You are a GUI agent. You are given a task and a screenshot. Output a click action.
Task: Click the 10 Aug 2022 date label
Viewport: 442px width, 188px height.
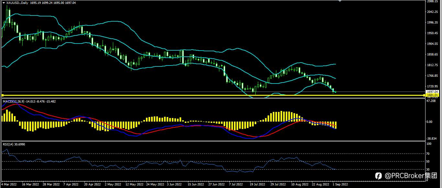pos(299,184)
